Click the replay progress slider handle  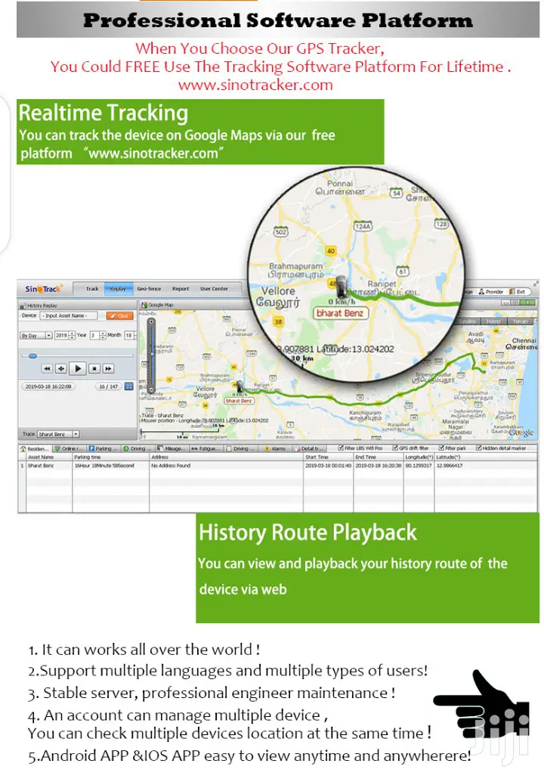click(32, 355)
